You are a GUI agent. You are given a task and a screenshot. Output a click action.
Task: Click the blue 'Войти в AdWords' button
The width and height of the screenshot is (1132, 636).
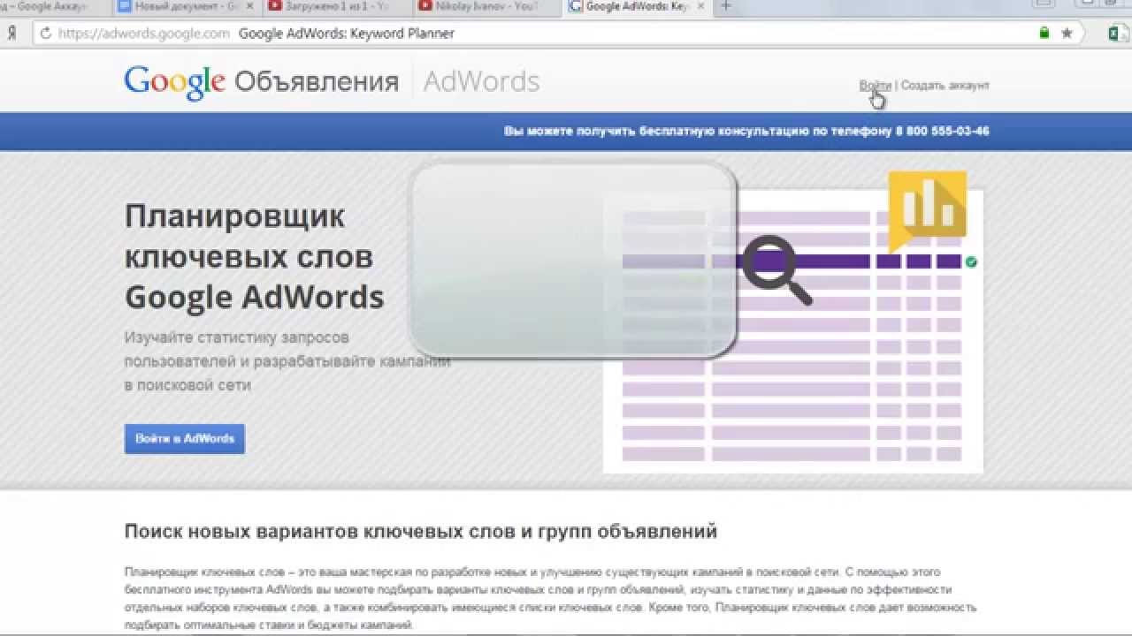coord(184,439)
